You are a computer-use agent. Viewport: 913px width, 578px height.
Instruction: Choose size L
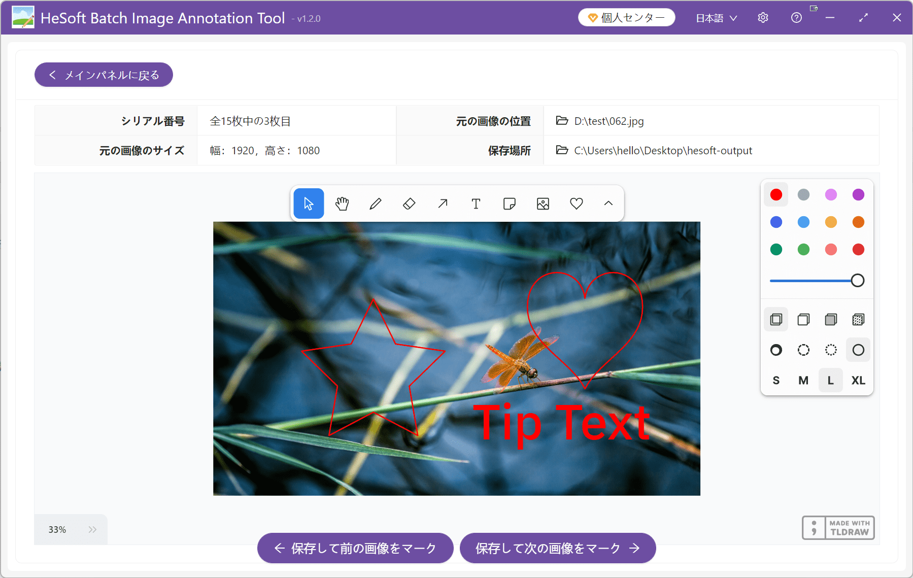click(x=831, y=381)
